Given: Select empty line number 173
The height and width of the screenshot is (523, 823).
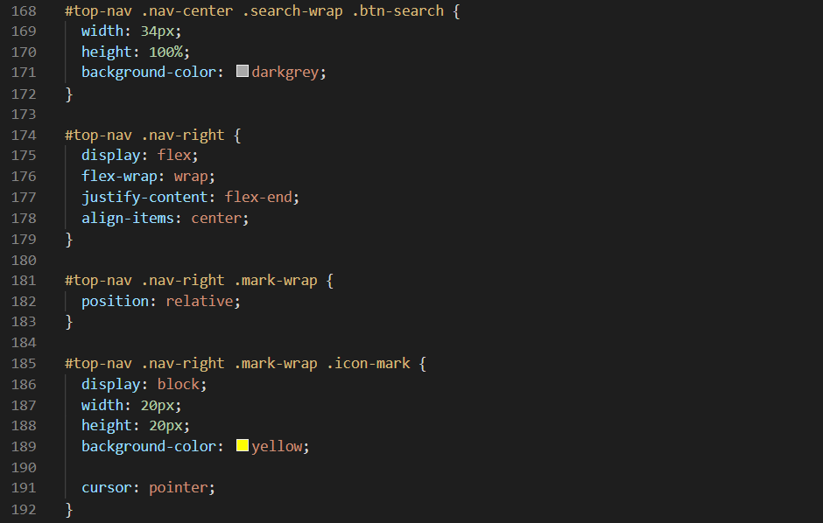Looking at the screenshot, I should (x=25, y=115).
